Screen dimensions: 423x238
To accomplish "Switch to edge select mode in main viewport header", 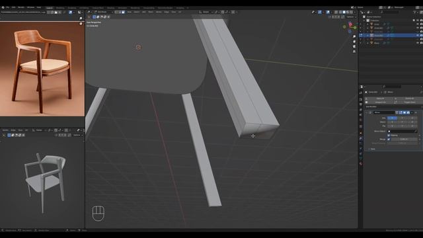I will click(x=120, y=12).
